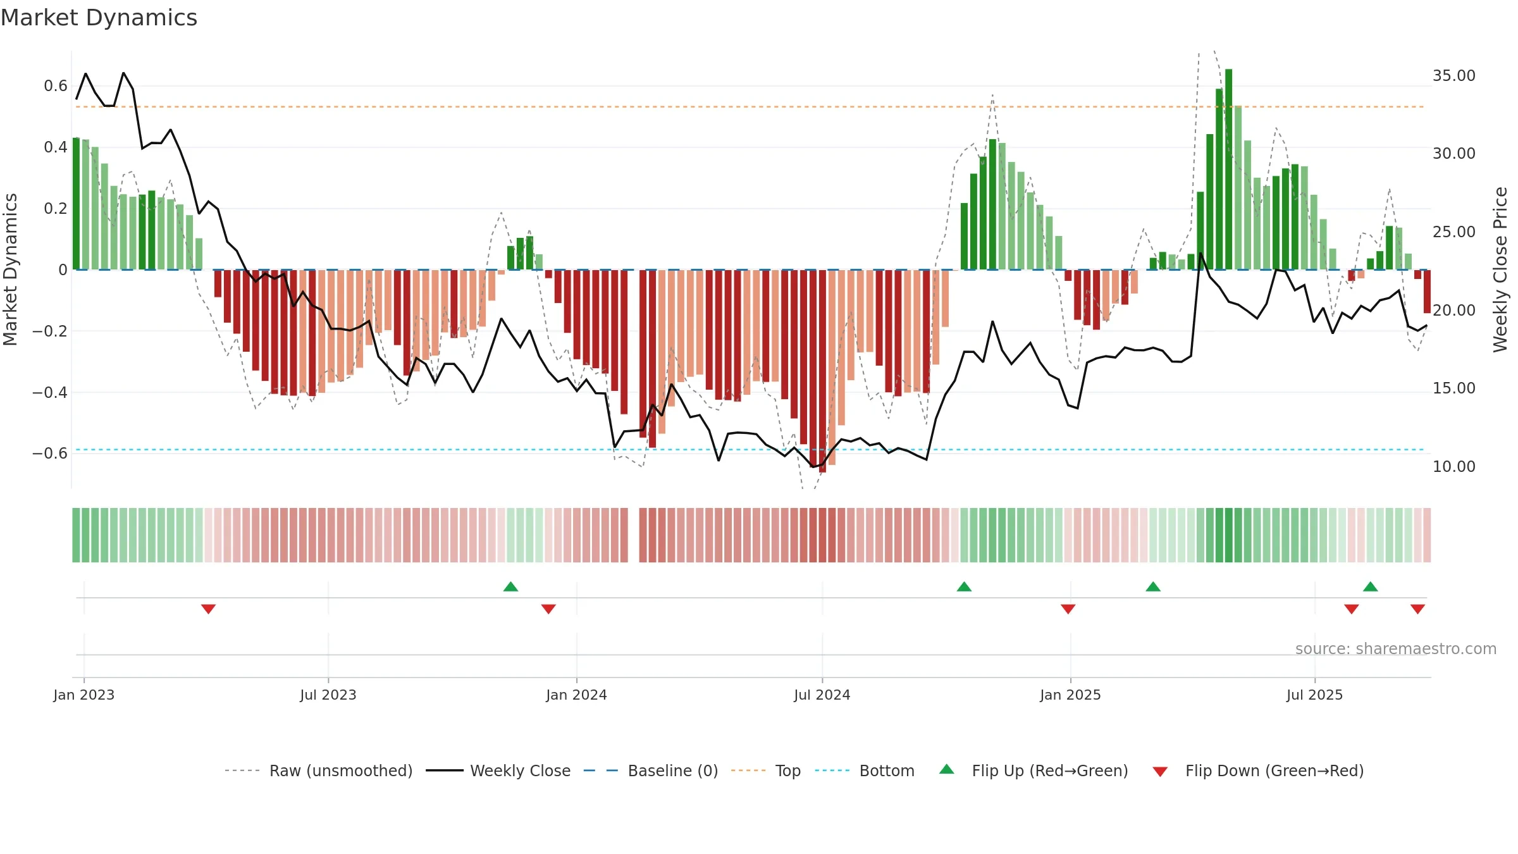Image resolution: width=1518 pixels, height=854 pixels.
Task: Click the red flip-down marker near Dec 2023
Action: pyautogui.click(x=548, y=609)
